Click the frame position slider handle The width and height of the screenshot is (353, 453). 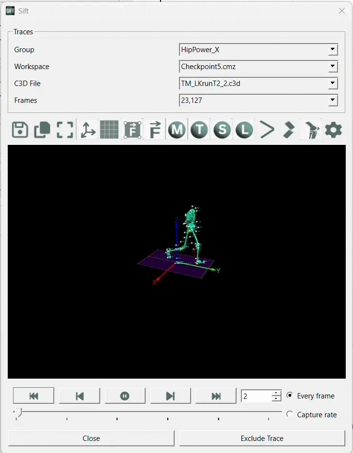18,412
